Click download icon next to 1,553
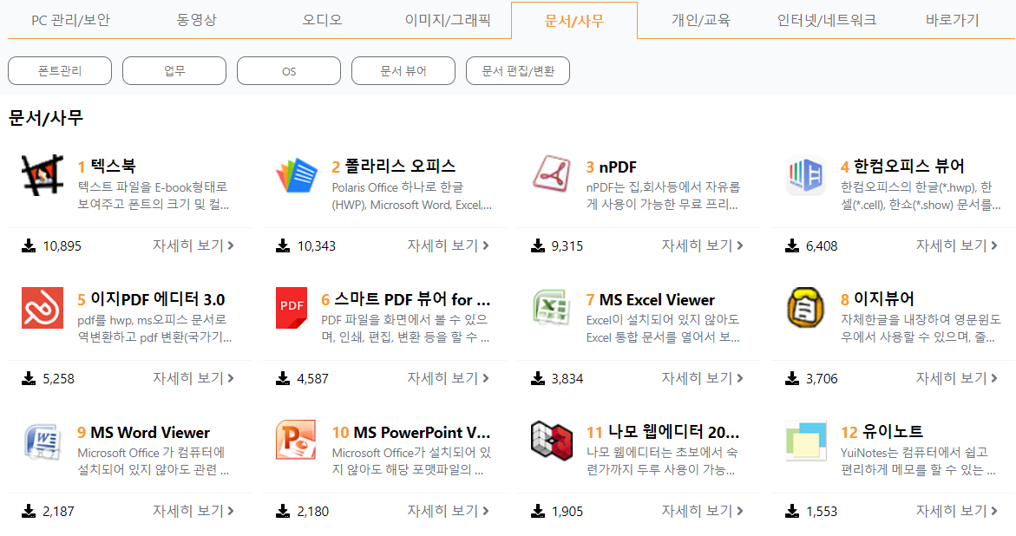The image size is (1016, 536). [792, 512]
